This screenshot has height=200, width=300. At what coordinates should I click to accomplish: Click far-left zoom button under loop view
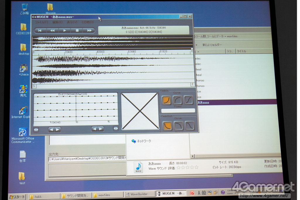(x=36, y=130)
